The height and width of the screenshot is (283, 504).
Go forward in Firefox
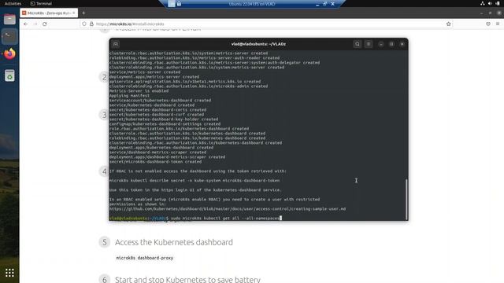[x=35, y=24]
